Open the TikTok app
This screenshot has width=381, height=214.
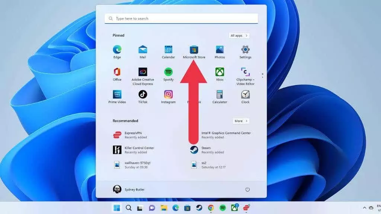point(143,97)
